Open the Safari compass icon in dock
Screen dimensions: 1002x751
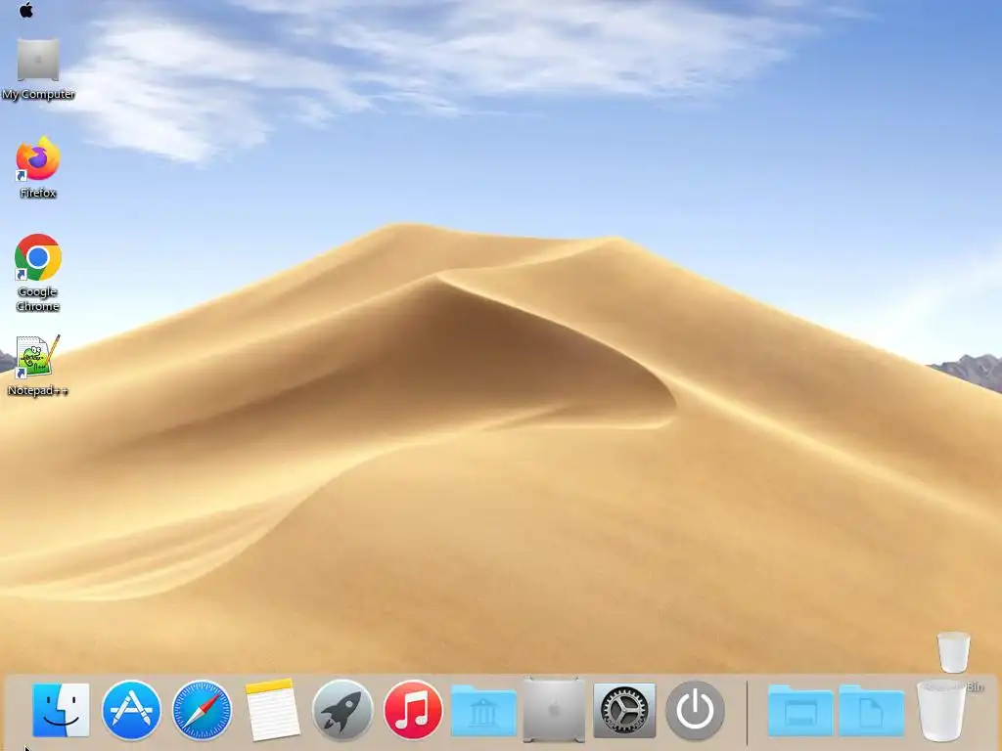pyautogui.click(x=202, y=710)
